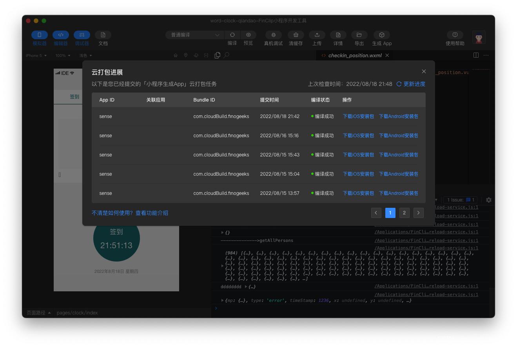Close the checkin_position.wxml tab
Viewport: 517px width, 347px height.
coord(387,55)
